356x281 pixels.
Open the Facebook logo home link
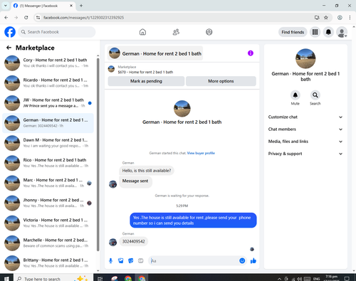(x=10, y=32)
